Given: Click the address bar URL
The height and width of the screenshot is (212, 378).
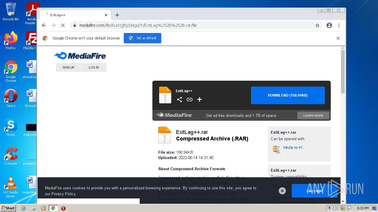Looking at the screenshot, I should point(138,25).
